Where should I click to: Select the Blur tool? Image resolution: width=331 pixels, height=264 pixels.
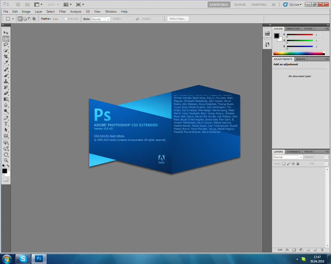6,105
